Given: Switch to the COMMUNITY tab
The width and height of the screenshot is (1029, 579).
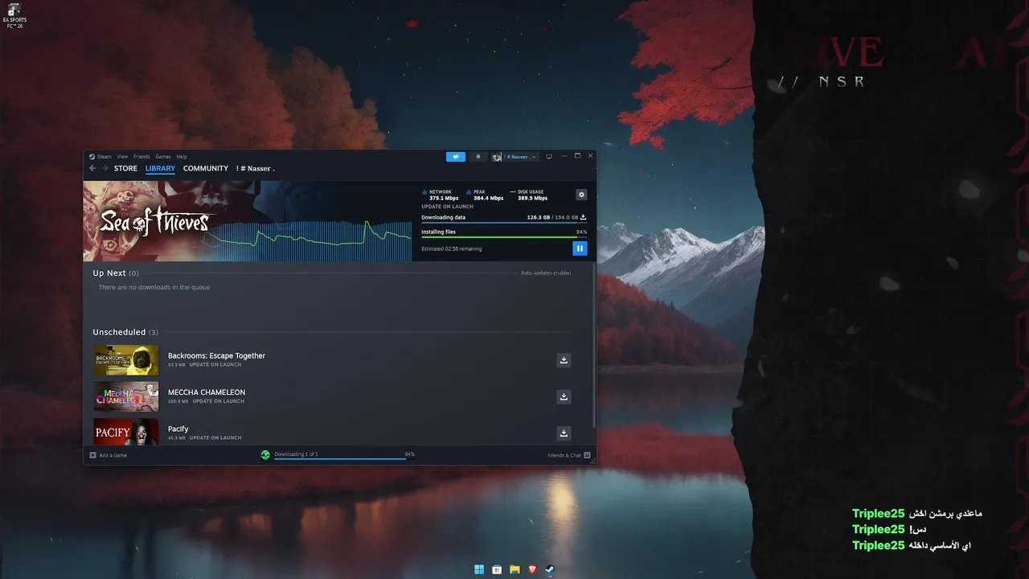Looking at the screenshot, I should [x=206, y=169].
